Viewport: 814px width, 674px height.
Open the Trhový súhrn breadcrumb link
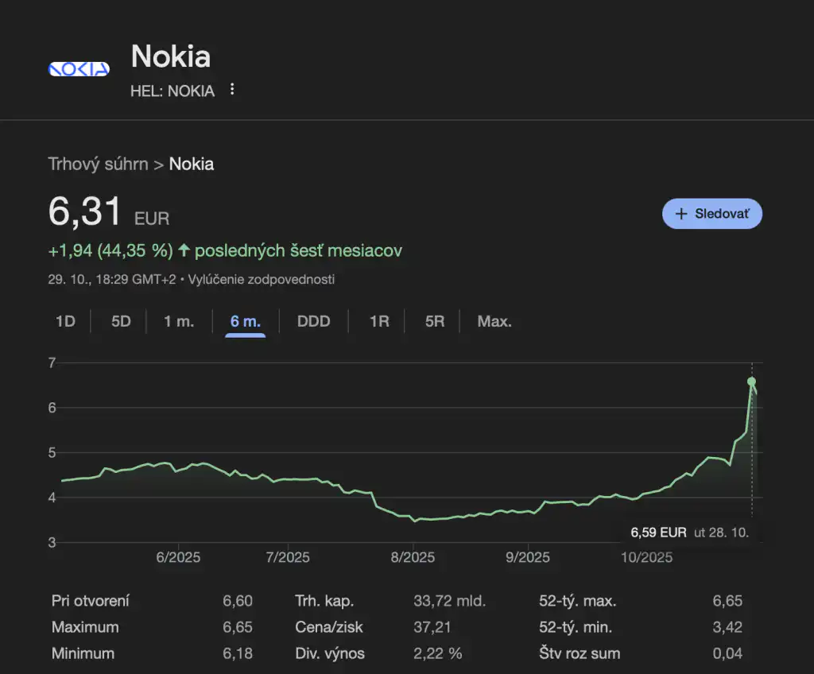(x=98, y=165)
